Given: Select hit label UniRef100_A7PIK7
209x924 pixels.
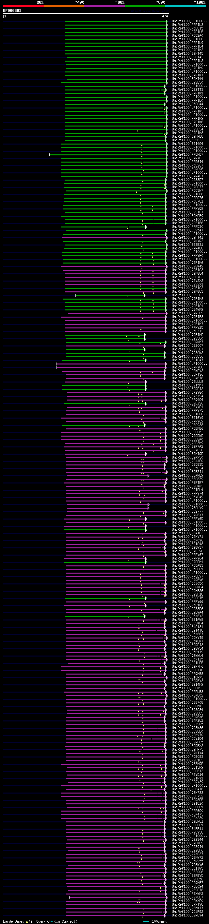Looking at the screenshot, I should coord(187,75).
